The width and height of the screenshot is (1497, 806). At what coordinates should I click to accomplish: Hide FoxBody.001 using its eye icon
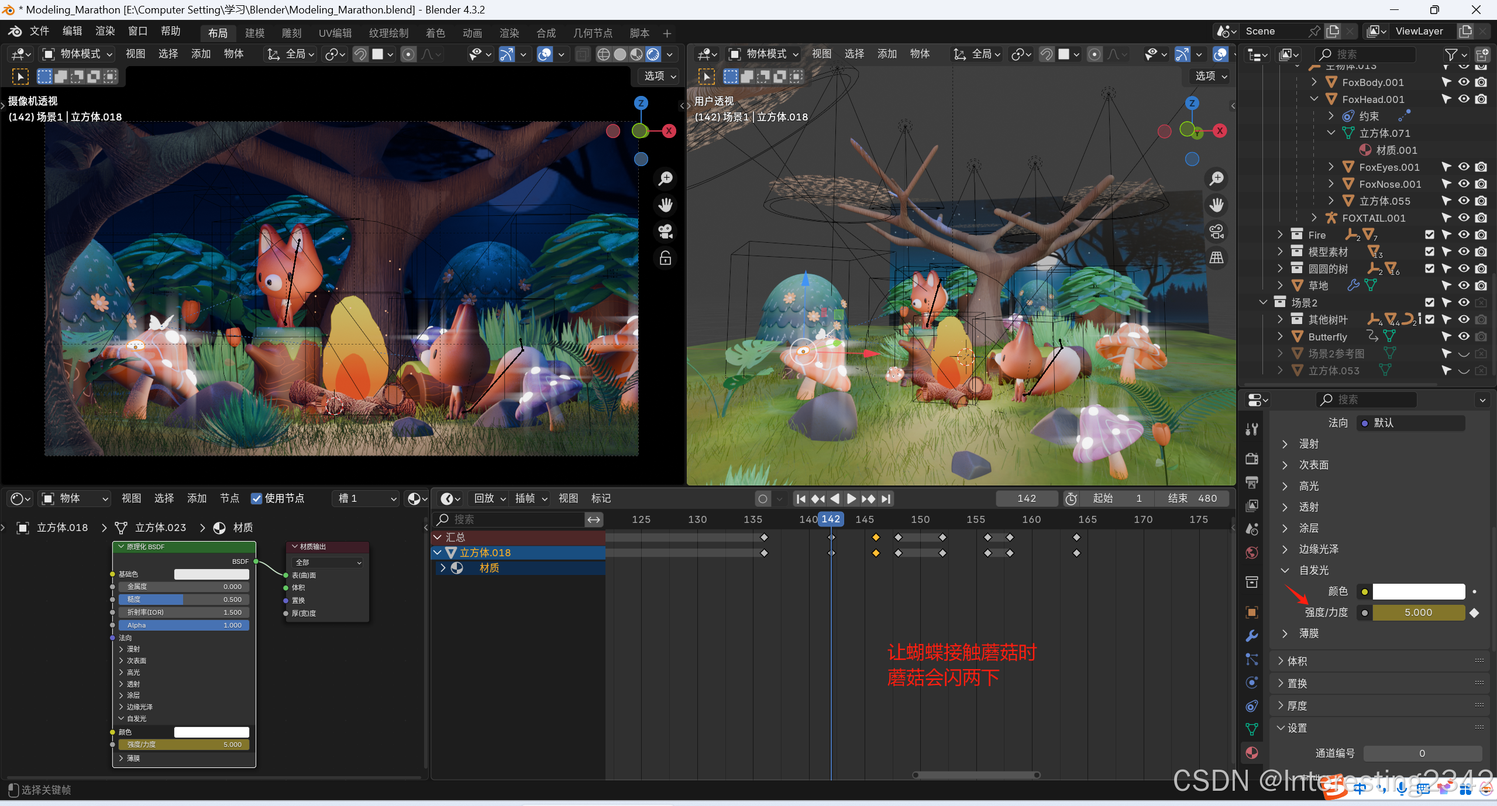1464,82
